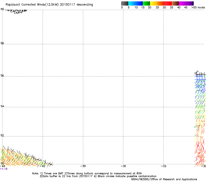Click the '>50 knots' legend label
Image resolution: width=206 pixels, height=181 pixels.
tap(198, 8)
